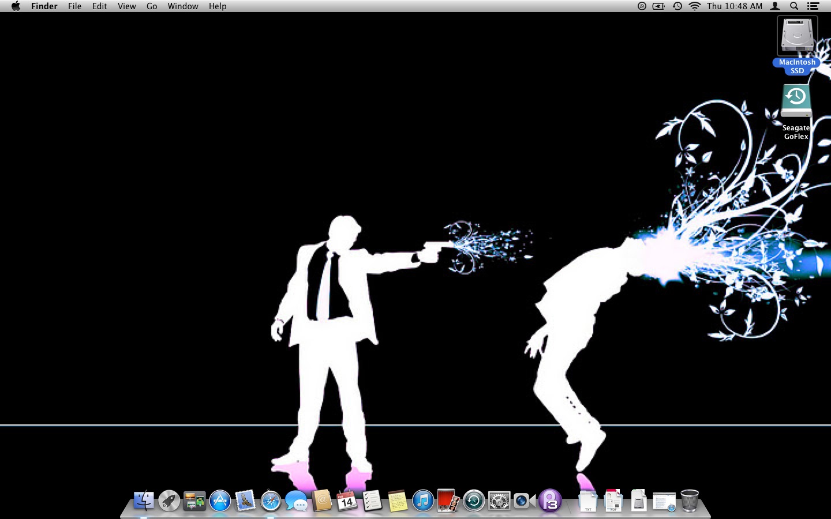The width and height of the screenshot is (831, 519).
Task: Open the Finder application menu
Action: tap(44, 6)
